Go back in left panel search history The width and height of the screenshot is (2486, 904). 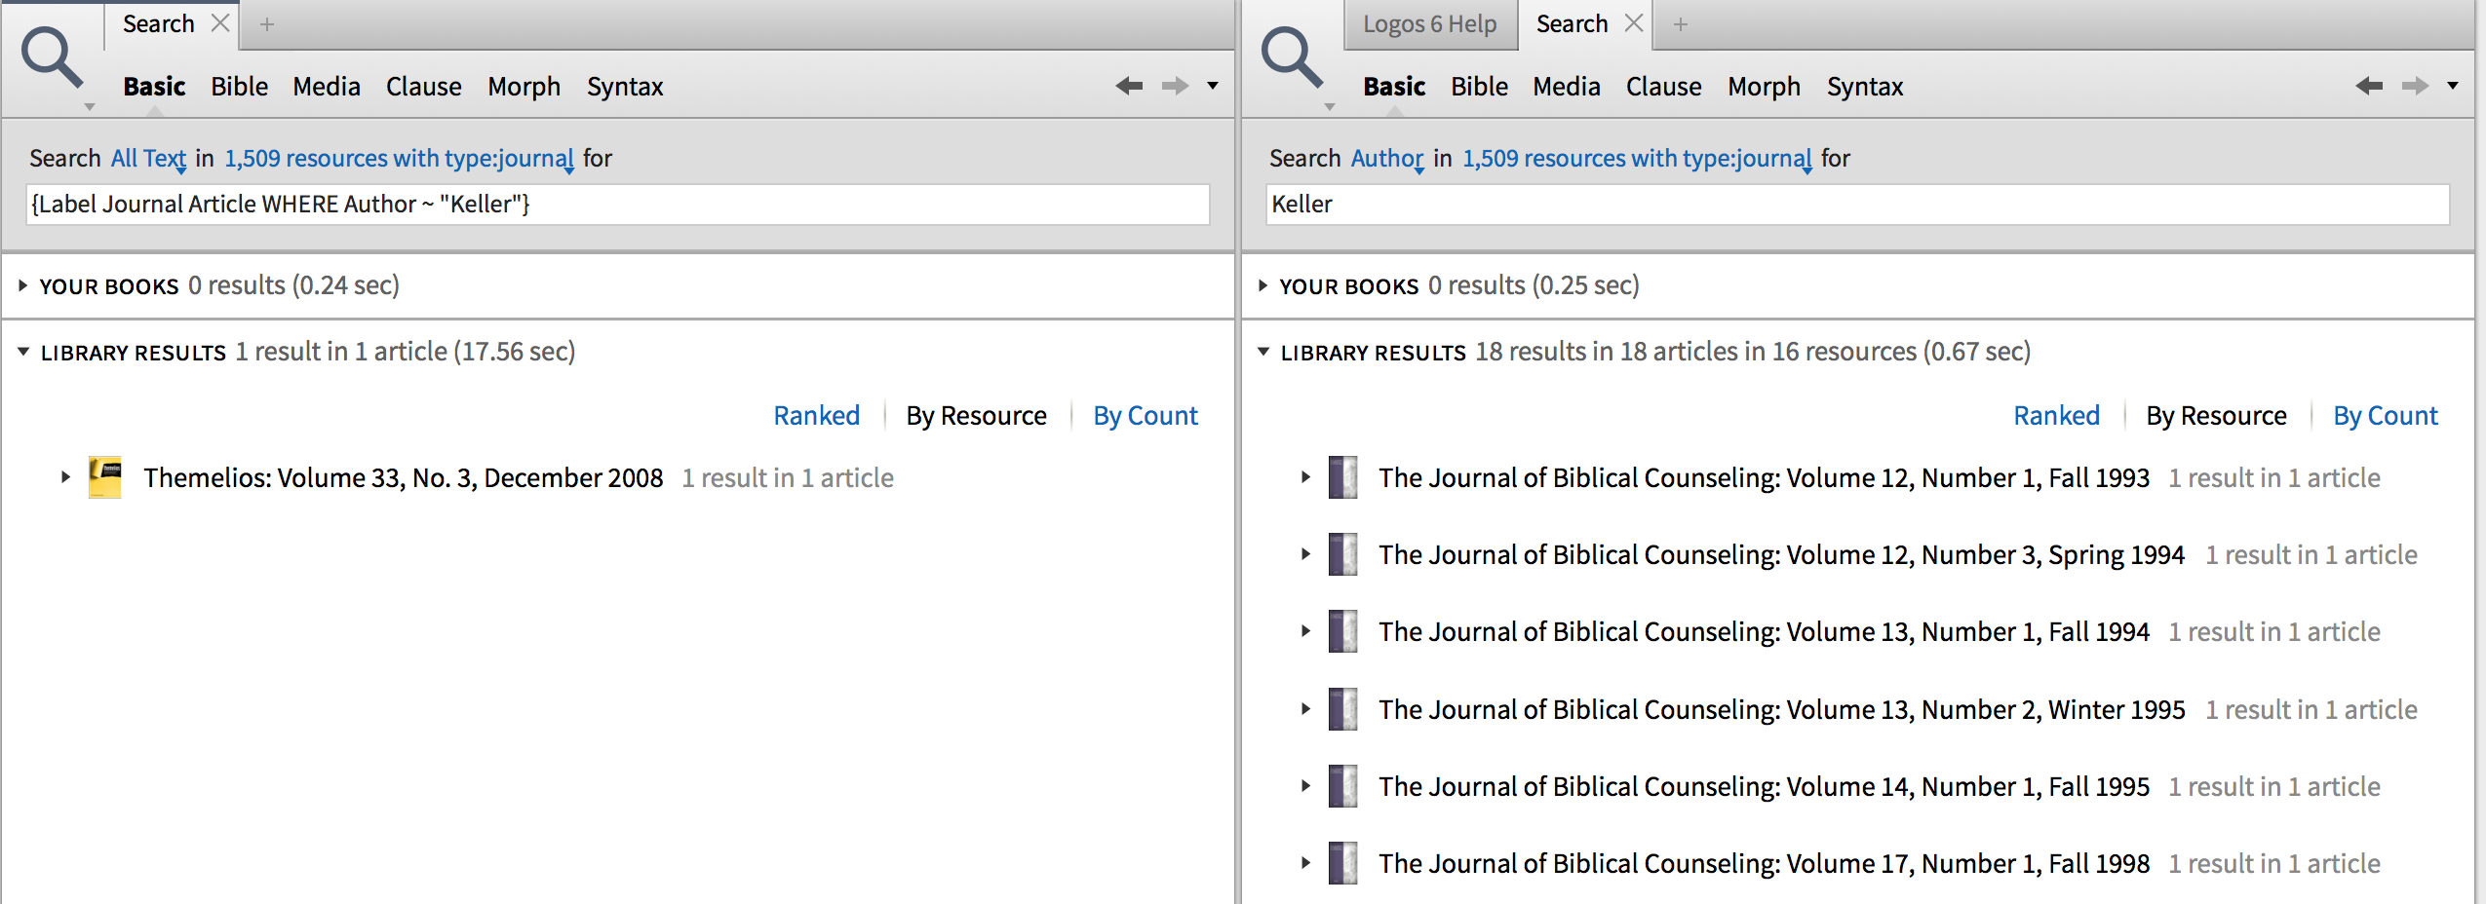coord(1129,86)
